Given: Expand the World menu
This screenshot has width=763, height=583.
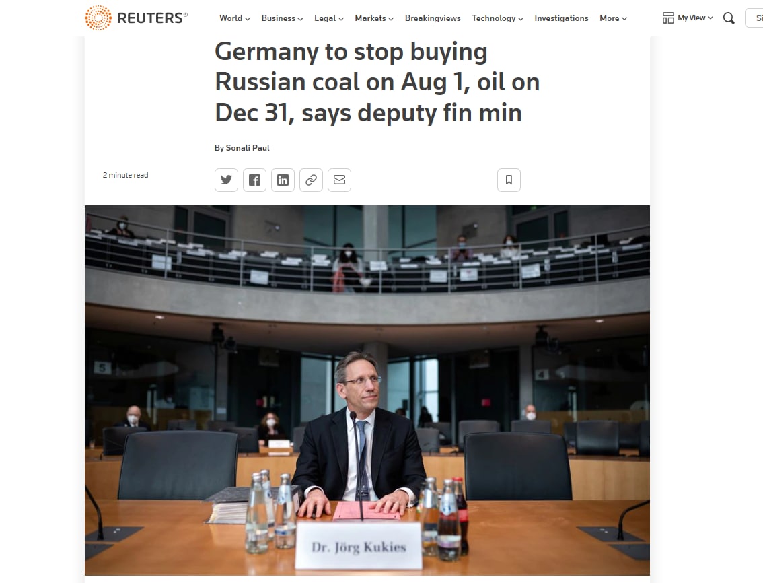Looking at the screenshot, I should click(235, 18).
